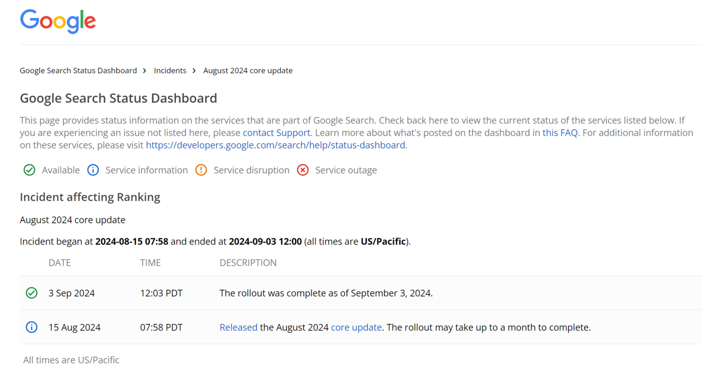The image size is (717, 369).
Task: Open the developers.google.com status-dashboard URL
Action: coord(276,145)
